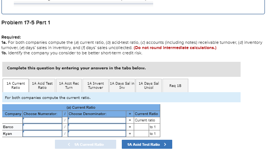Click the '(a) Current Ratio' table header
Viewport: 266px width, 166px height.
(81, 108)
